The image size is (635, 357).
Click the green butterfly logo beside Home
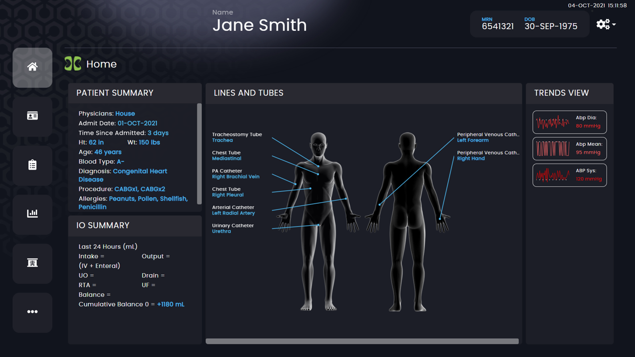(73, 64)
